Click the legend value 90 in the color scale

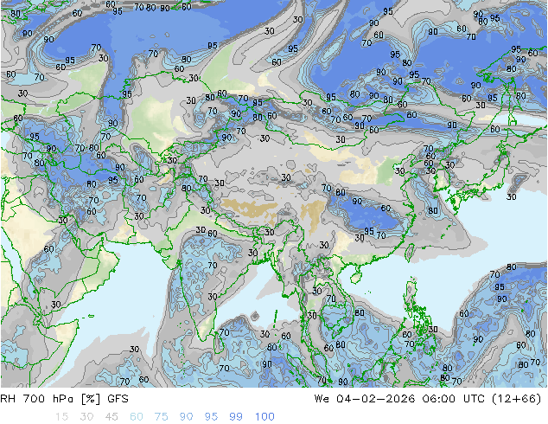click(x=187, y=417)
